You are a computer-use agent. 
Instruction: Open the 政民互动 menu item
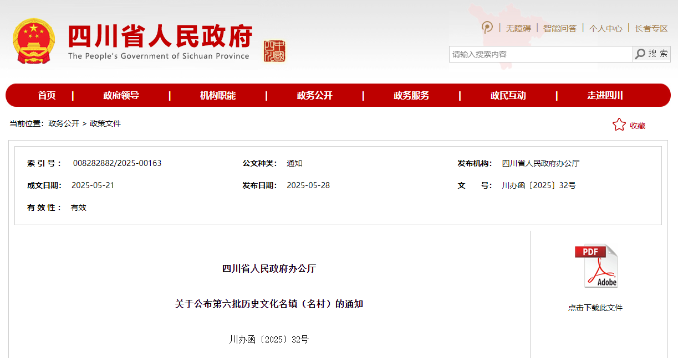508,95
